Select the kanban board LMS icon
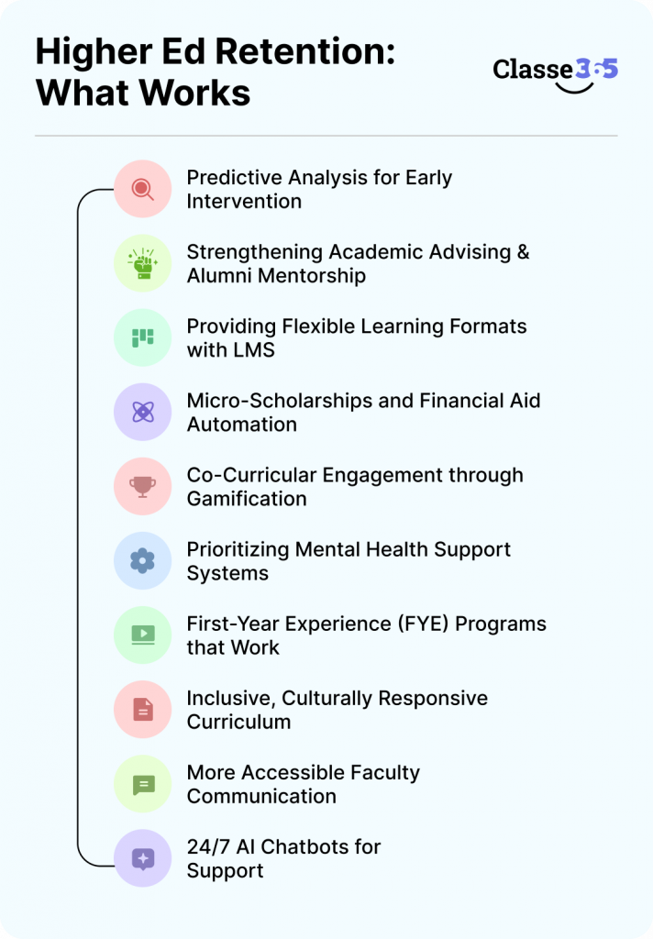Image resolution: width=653 pixels, height=939 pixels. [142, 337]
